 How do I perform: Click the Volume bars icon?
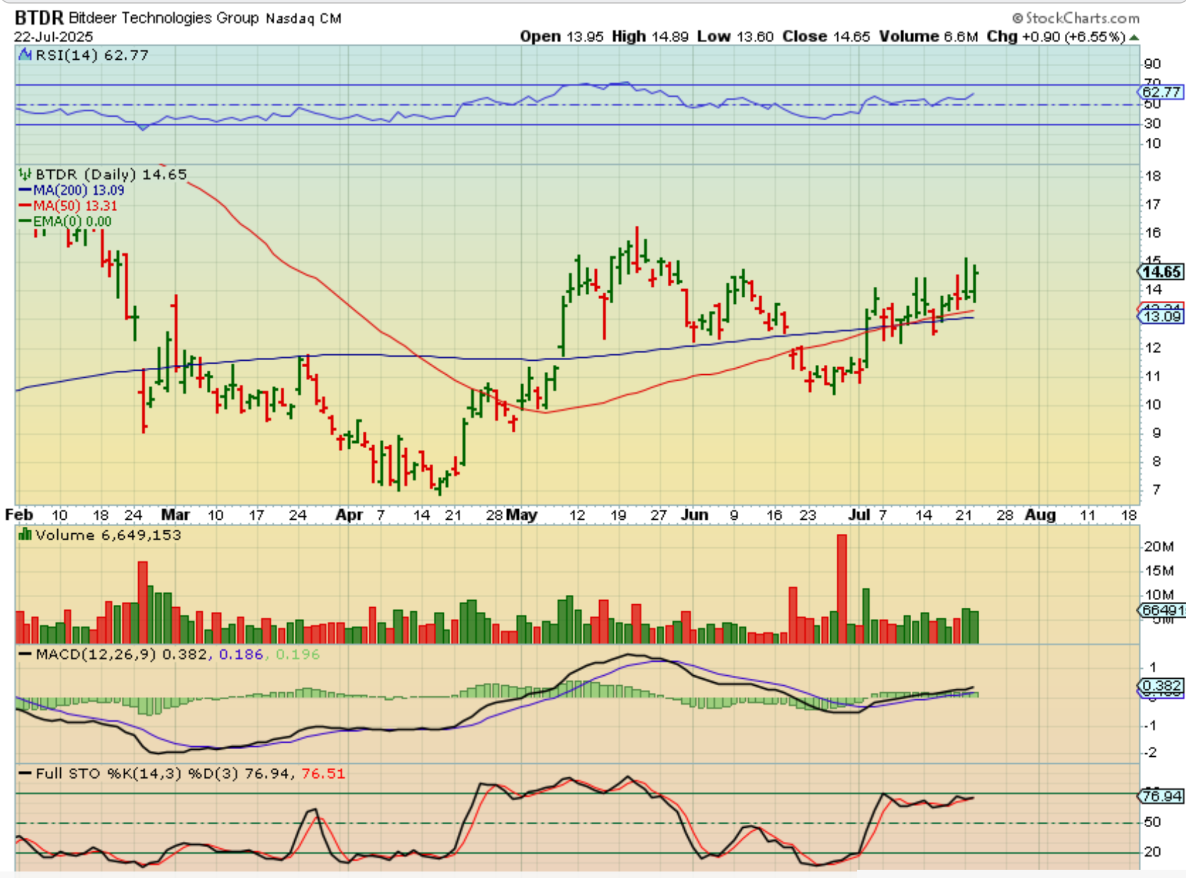click(25, 535)
